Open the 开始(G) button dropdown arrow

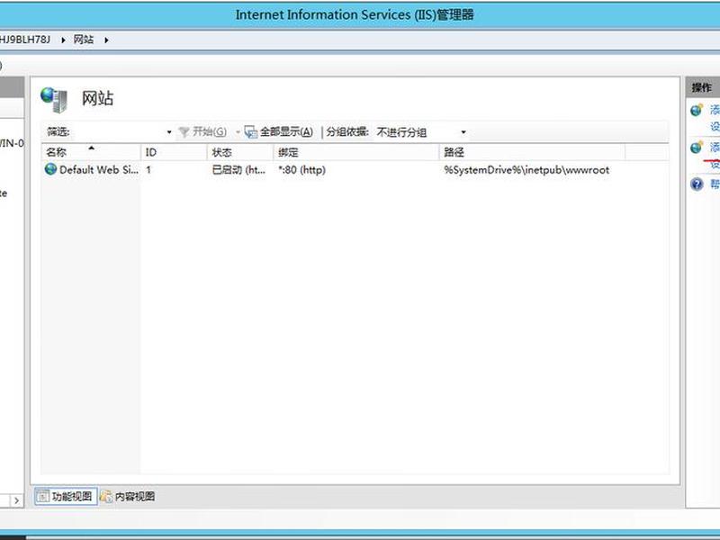coord(238,132)
